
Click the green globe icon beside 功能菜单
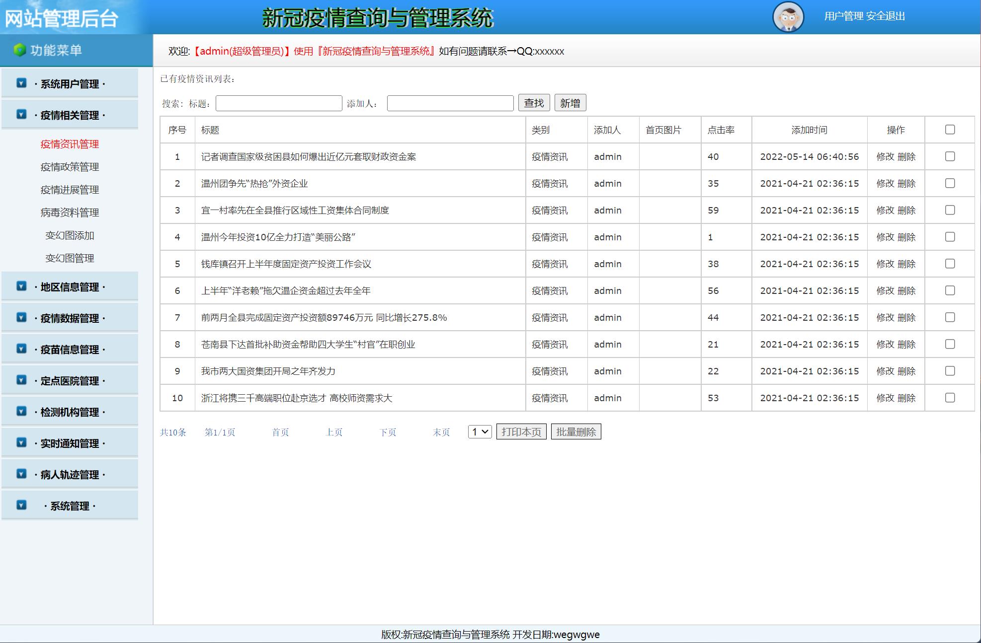19,50
